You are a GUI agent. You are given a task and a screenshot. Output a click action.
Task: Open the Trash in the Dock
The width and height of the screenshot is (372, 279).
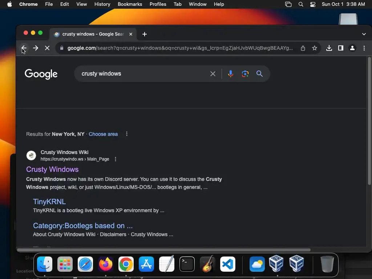327,264
